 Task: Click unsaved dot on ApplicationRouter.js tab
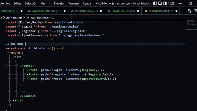(x=64, y=11)
